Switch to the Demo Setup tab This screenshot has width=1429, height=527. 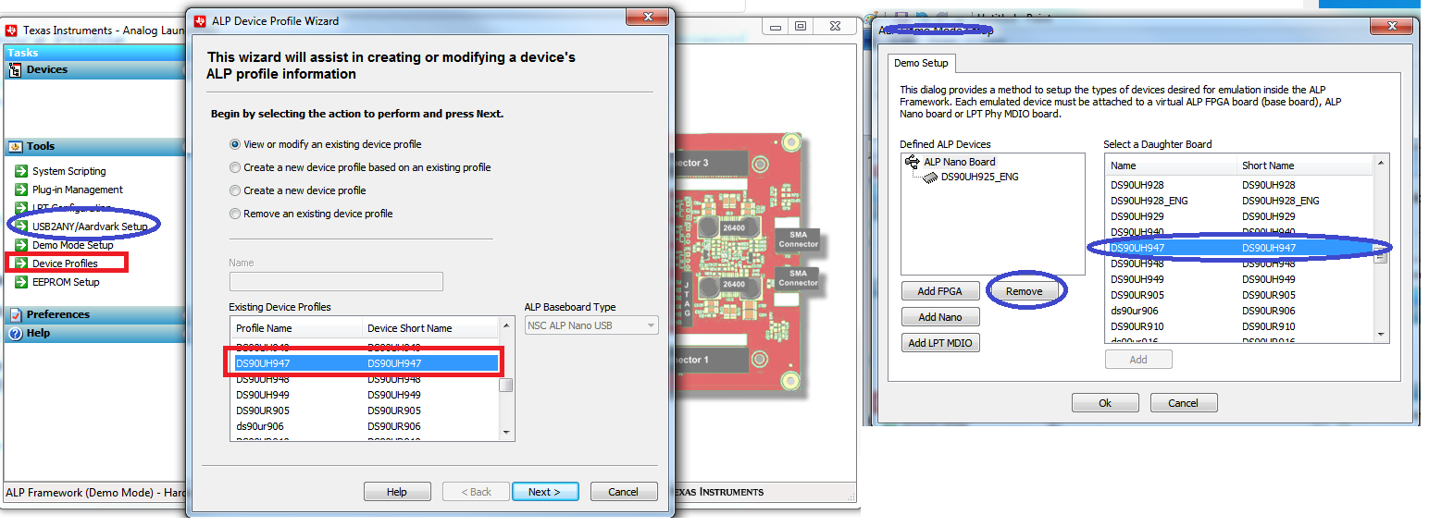point(920,64)
